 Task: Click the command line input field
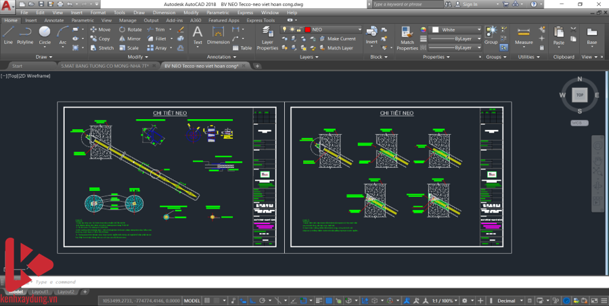point(135,282)
